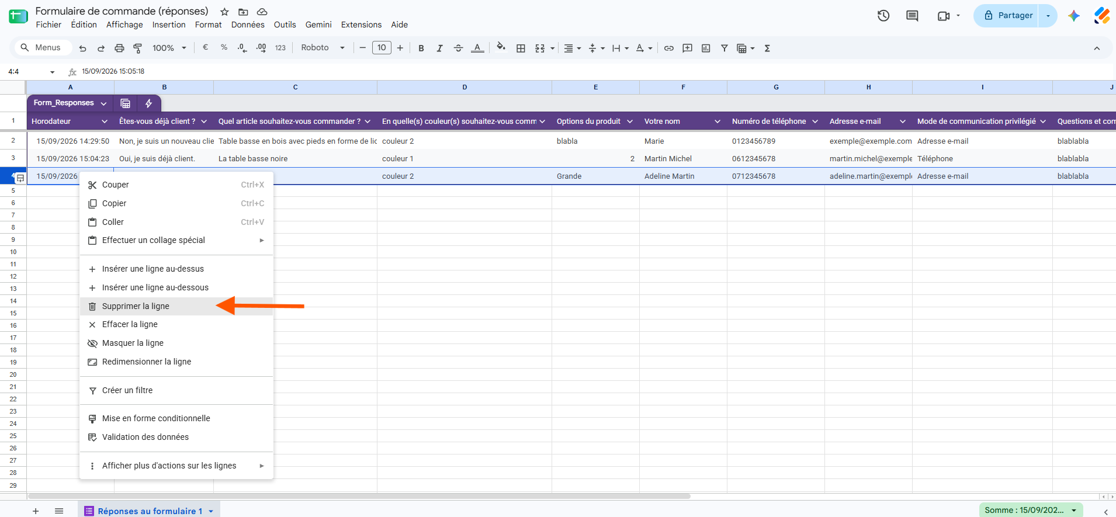Increase font size with plus

point(400,48)
